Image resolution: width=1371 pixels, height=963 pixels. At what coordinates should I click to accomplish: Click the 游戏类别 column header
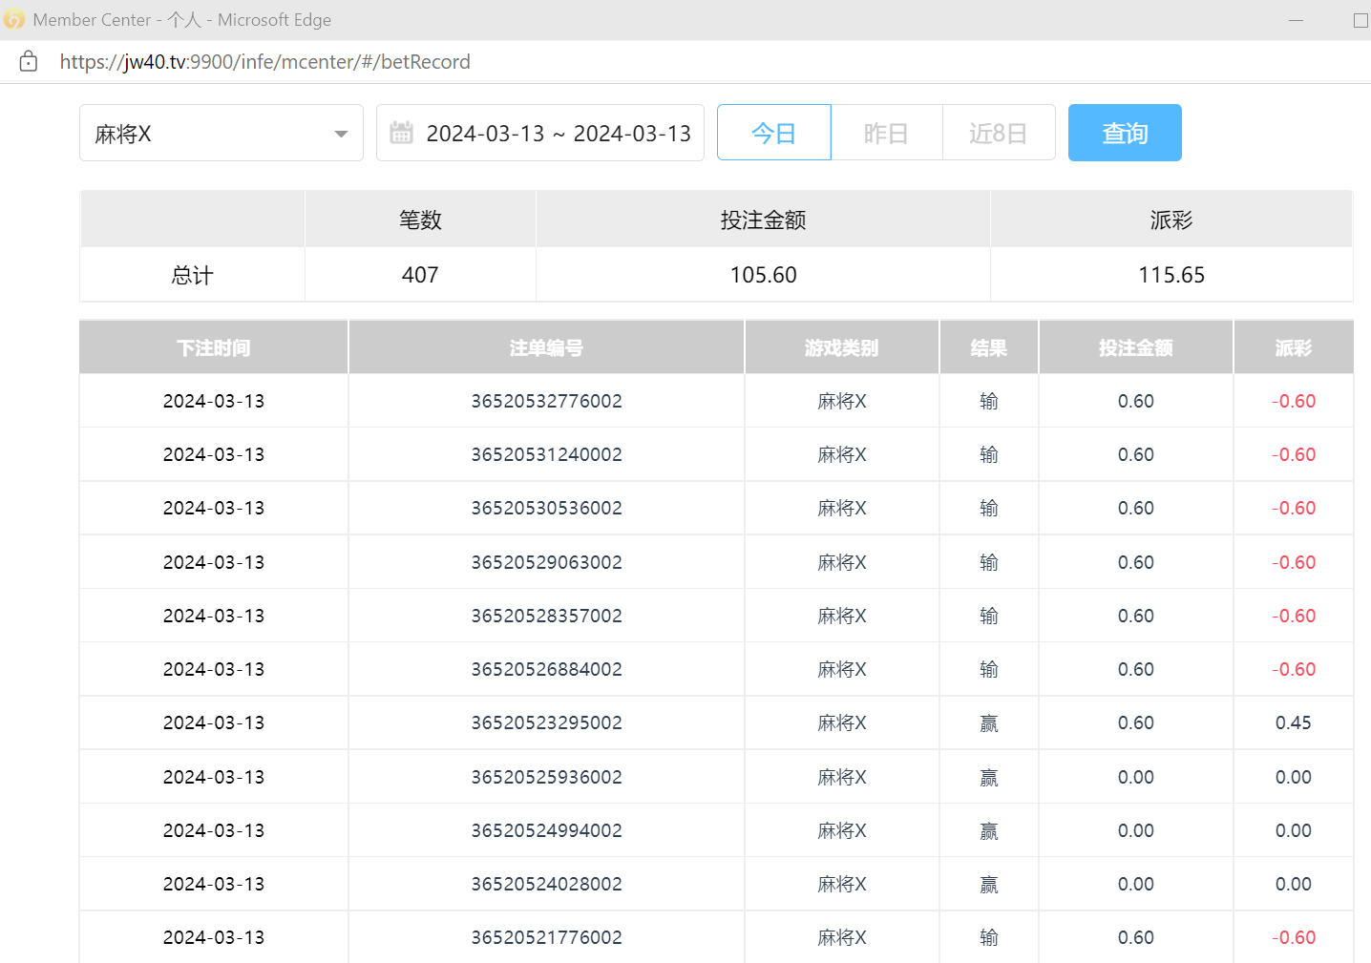[842, 347]
